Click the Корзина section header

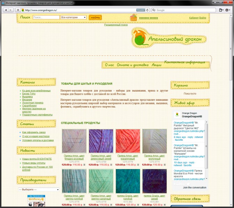(190, 85)
